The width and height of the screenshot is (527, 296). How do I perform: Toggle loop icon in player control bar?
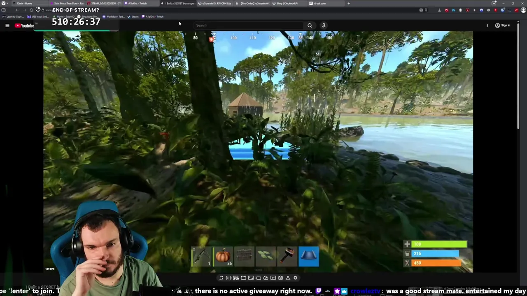pyautogui.click(x=221, y=278)
